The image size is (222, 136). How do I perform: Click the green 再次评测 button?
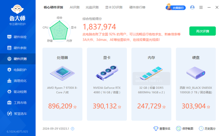(203, 31)
